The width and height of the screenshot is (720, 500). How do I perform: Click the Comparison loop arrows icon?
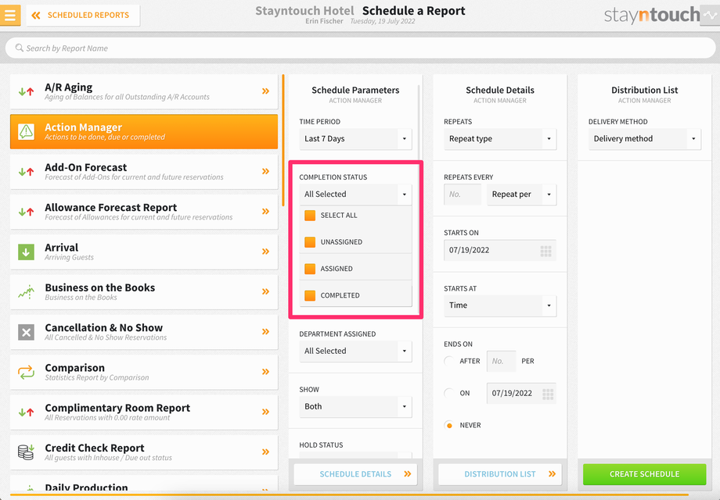pos(26,372)
